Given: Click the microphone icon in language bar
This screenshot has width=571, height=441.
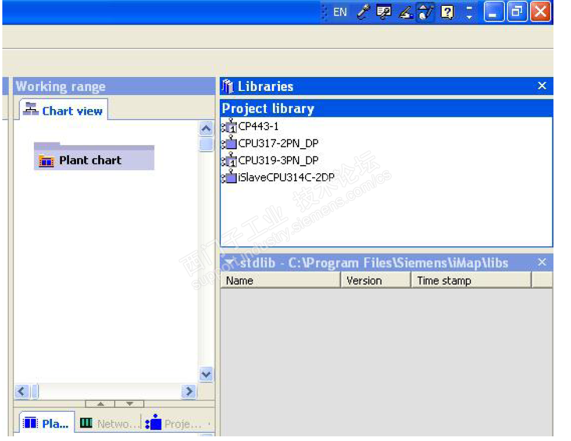Looking at the screenshot, I should (363, 12).
